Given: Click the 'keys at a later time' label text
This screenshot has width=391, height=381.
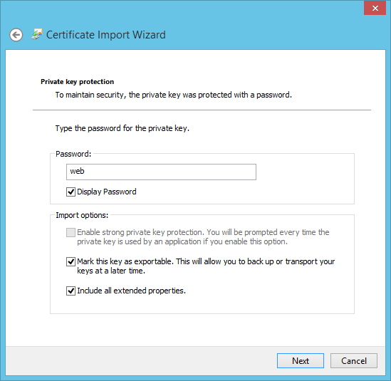Looking at the screenshot, I should (x=111, y=271).
